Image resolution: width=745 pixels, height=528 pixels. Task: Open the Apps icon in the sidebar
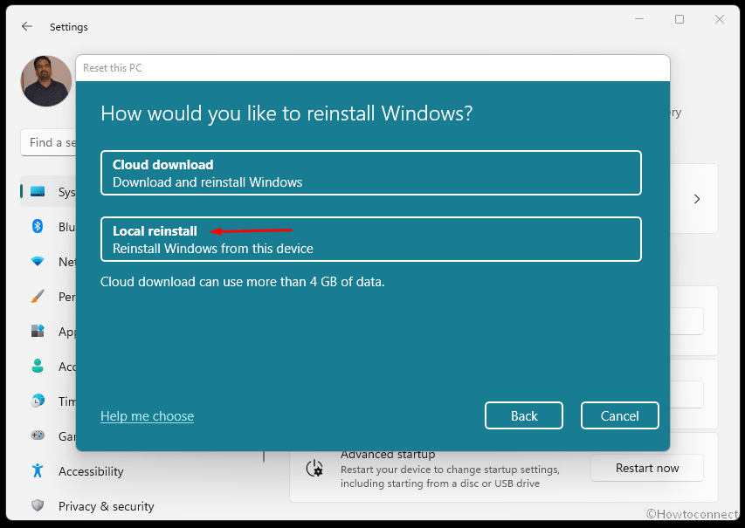point(38,331)
